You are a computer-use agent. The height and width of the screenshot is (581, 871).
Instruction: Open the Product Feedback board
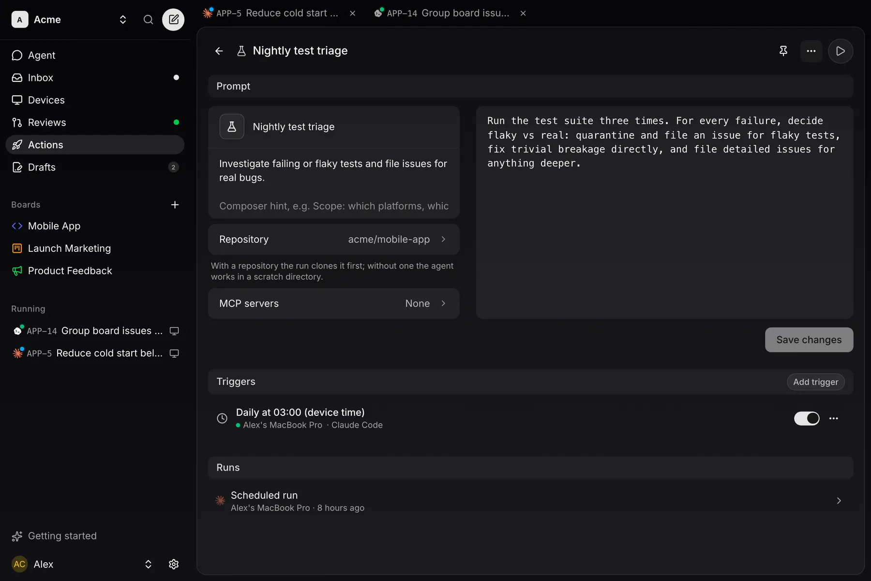pyautogui.click(x=95, y=271)
